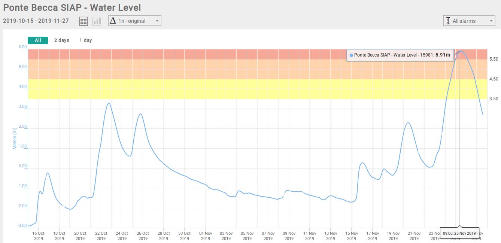This screenshot has width=501, height=243.
Task: Switch range to 1 day
Action: point(85,40)
